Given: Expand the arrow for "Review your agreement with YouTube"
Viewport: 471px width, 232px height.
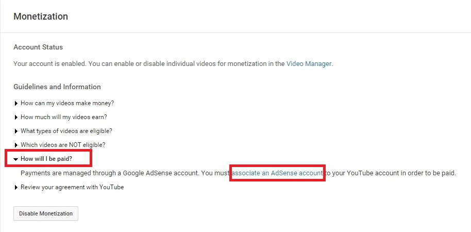Looking at the screenshot, I should pos(16,188).
